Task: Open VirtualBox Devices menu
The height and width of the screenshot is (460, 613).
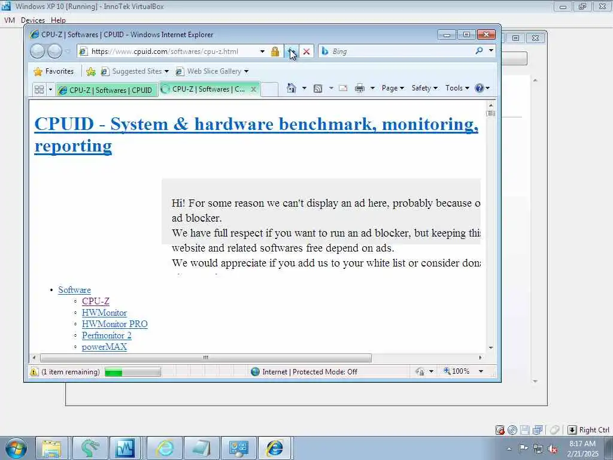Action: click(33, 20)
